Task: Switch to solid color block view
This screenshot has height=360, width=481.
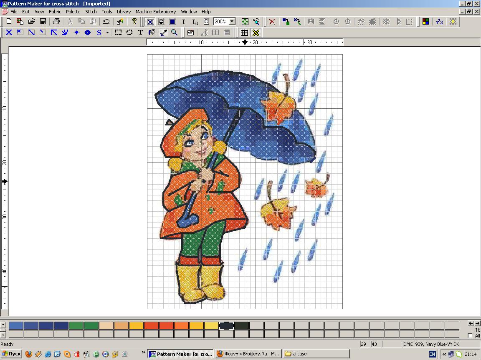Action: (x=172, y=22)
